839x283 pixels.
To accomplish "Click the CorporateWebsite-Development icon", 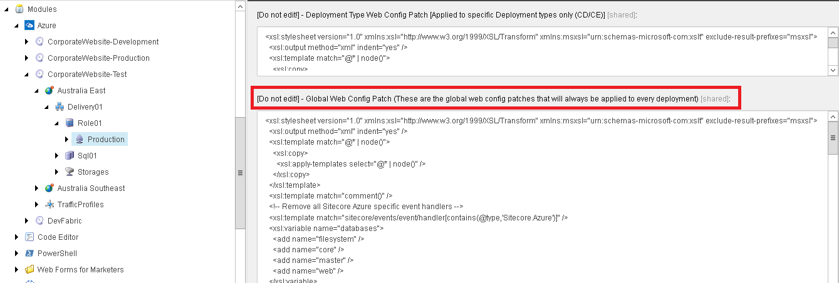I will (x=39, y=42).
